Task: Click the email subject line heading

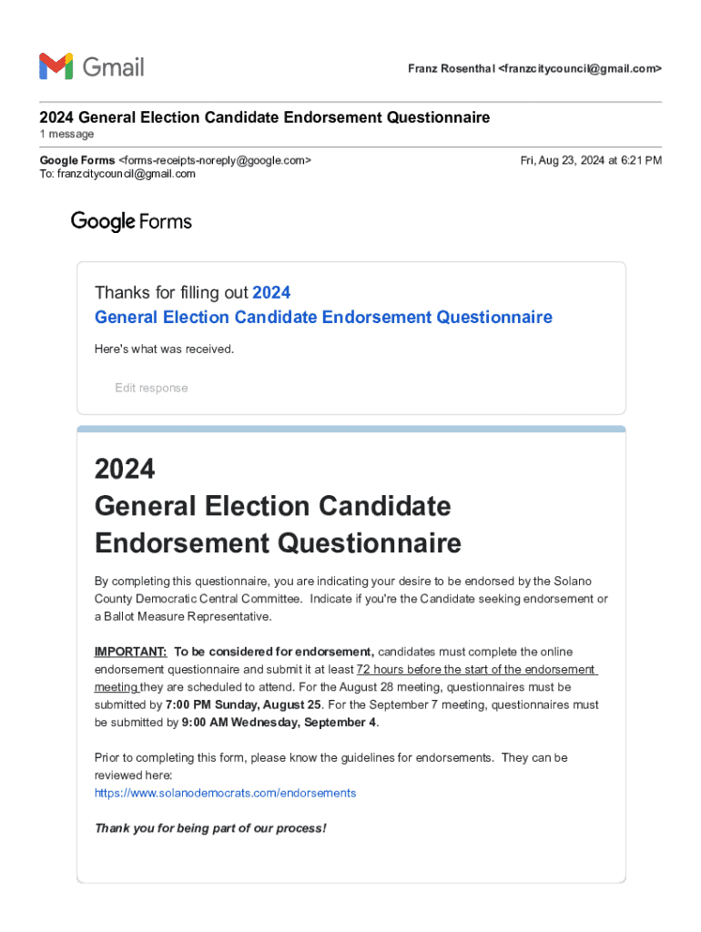Action: pos(264,117)
